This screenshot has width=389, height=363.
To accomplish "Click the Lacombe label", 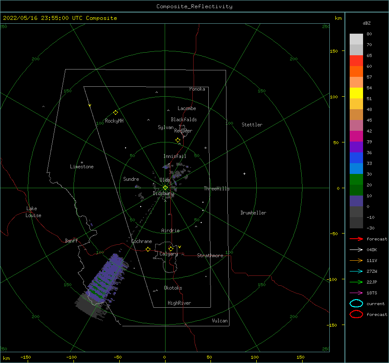I will pos(187,108).
